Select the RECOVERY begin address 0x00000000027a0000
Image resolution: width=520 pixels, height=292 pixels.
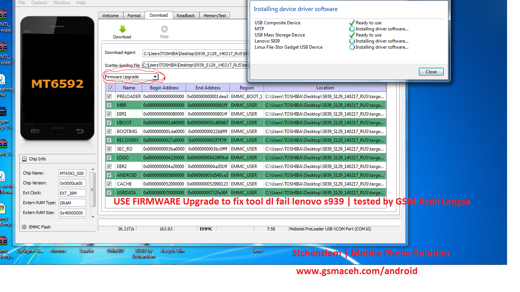(164, 140)
